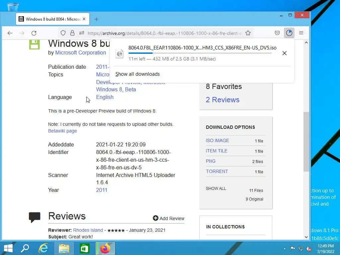
Task: Click Add Review button
Action: tap(168, 218)
